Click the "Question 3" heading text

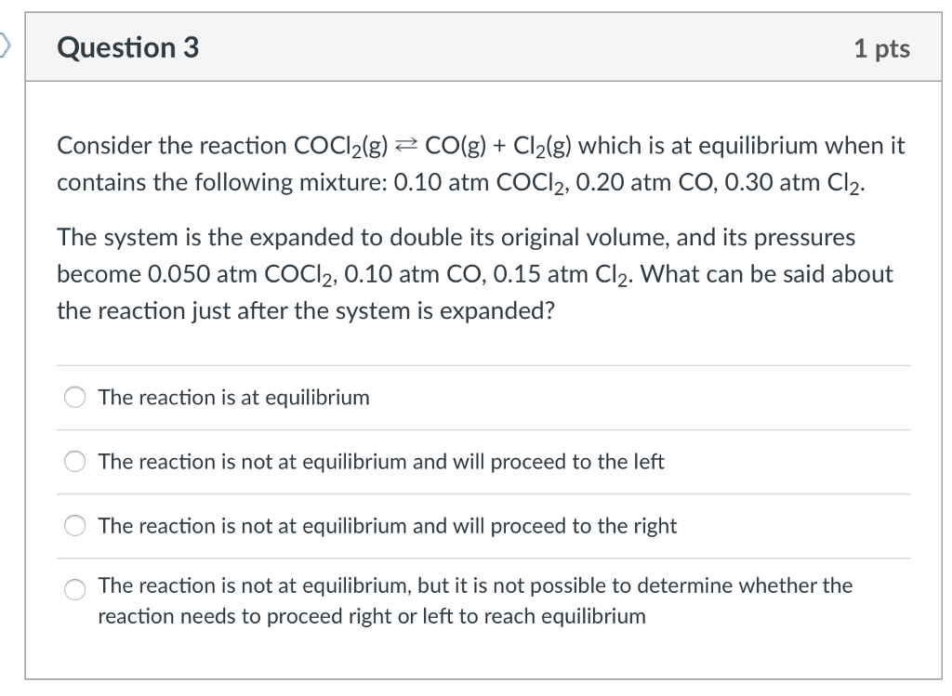pyautogui.click(x=127, y=47)
